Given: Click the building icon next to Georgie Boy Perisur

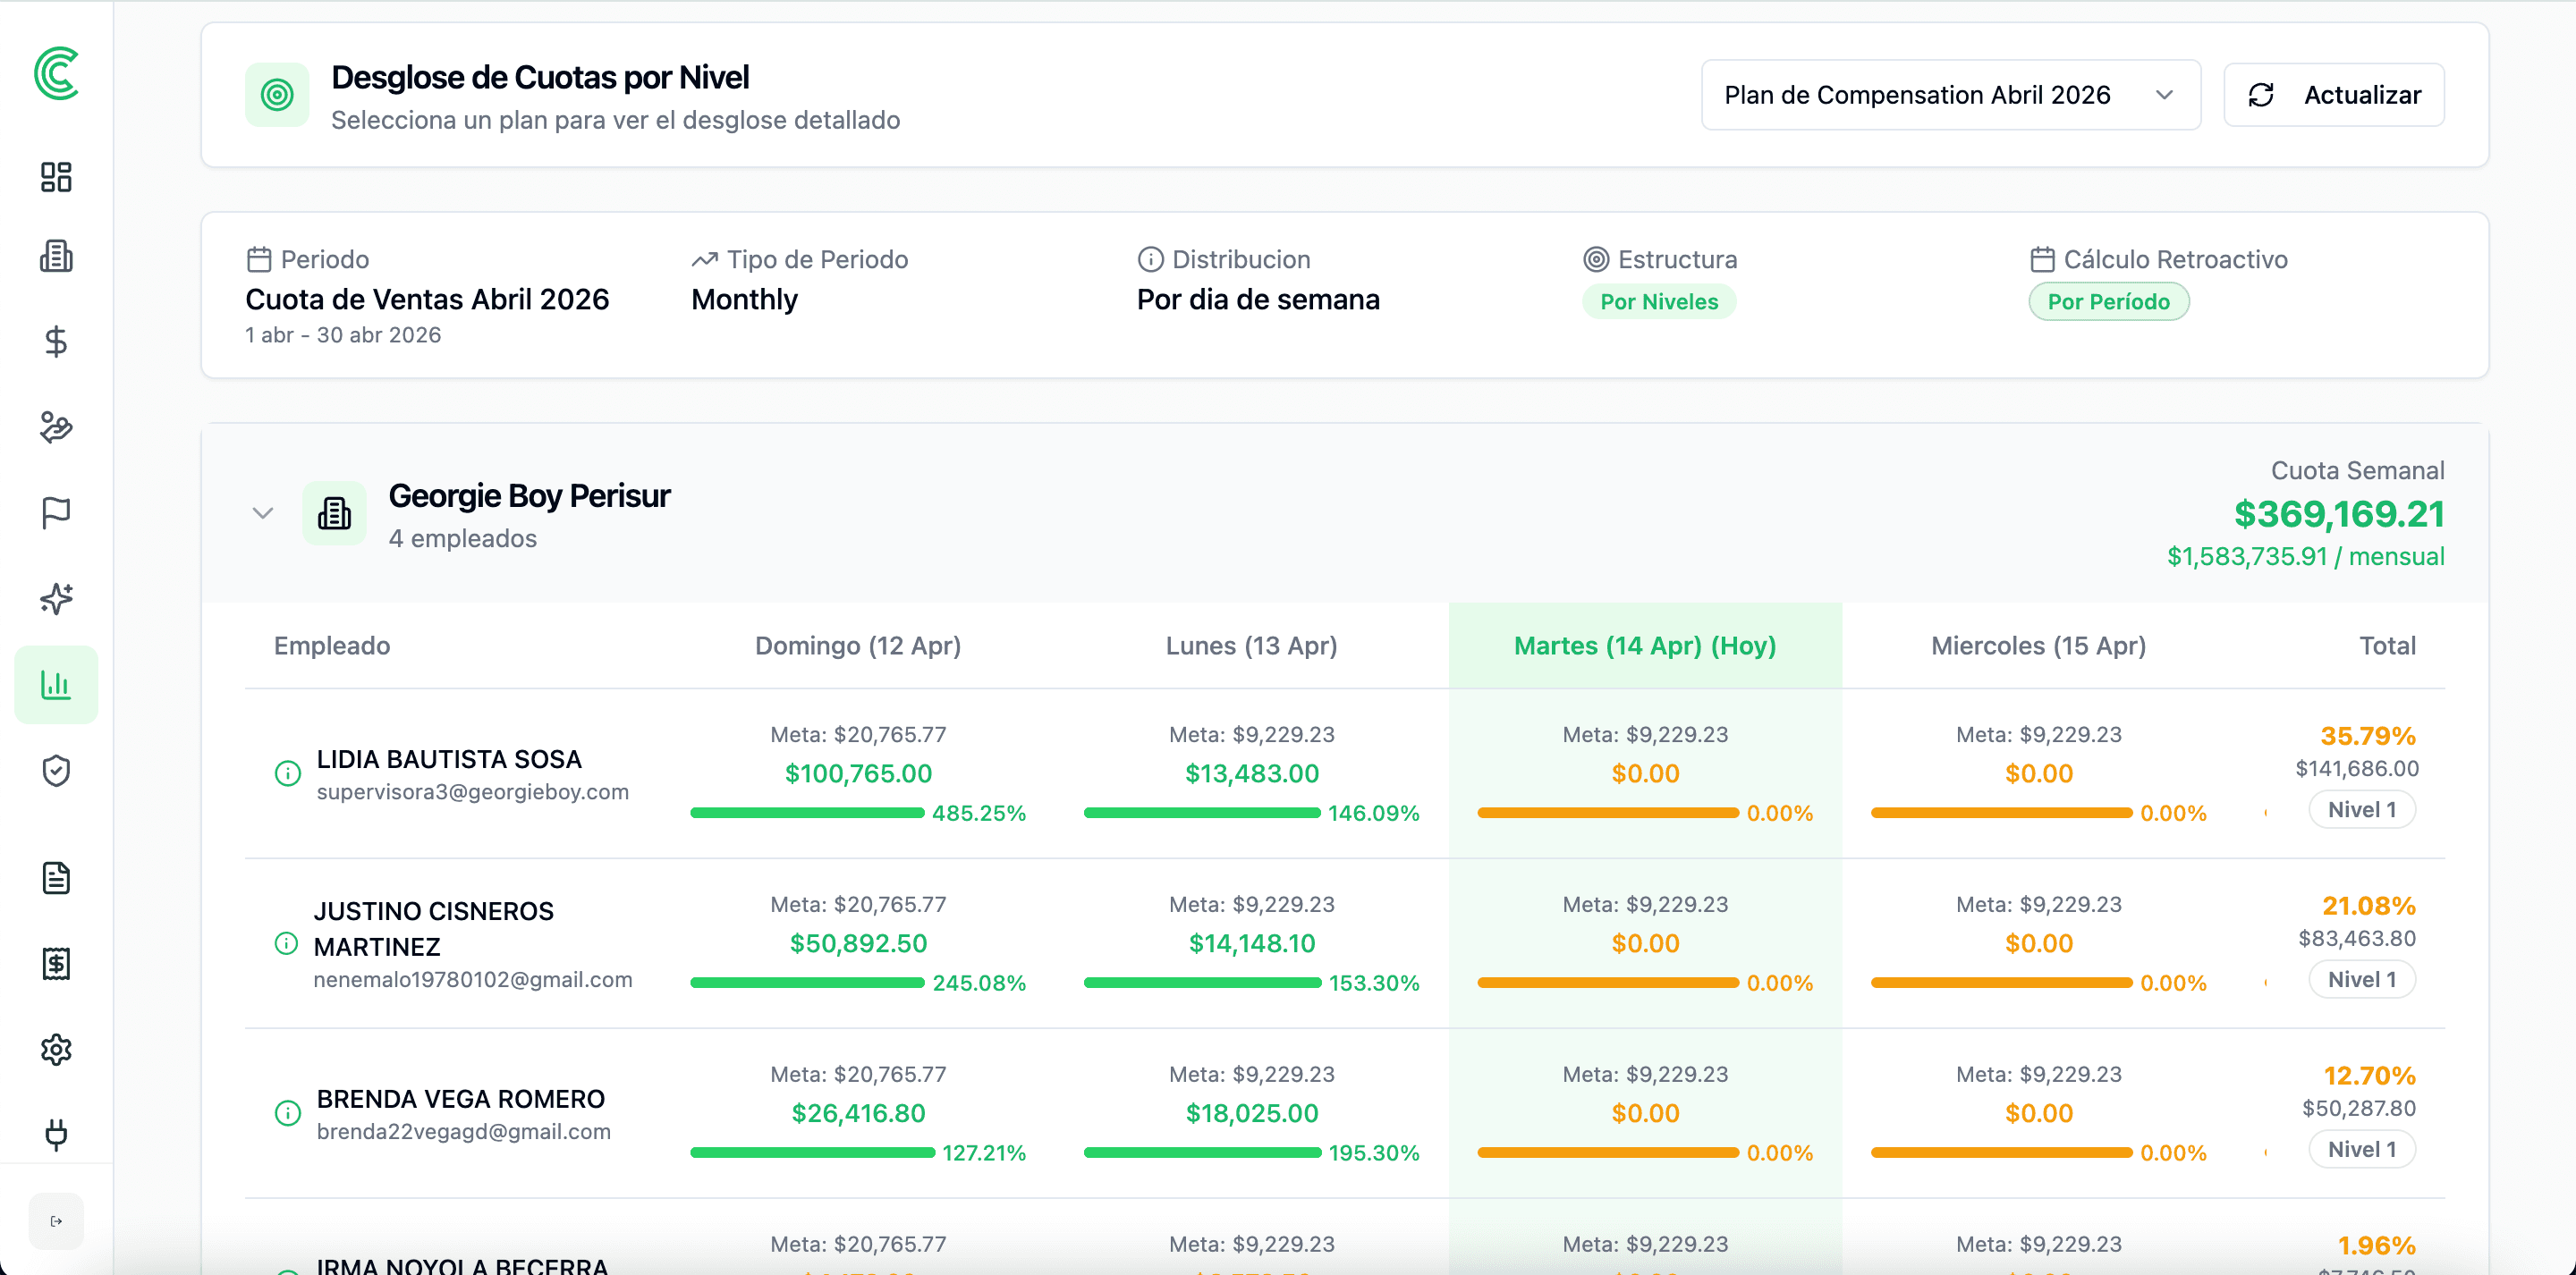Looking at the screenshot, I should pyautogui.click(x=334, y=513).
